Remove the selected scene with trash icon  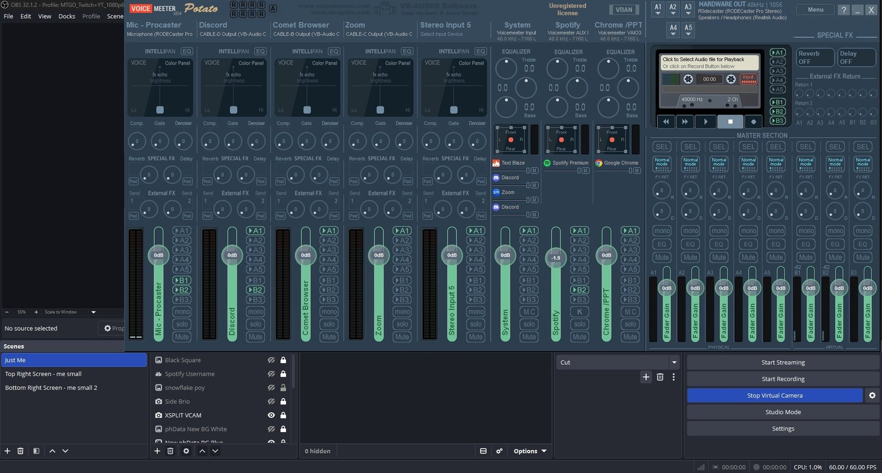[20, 451]
